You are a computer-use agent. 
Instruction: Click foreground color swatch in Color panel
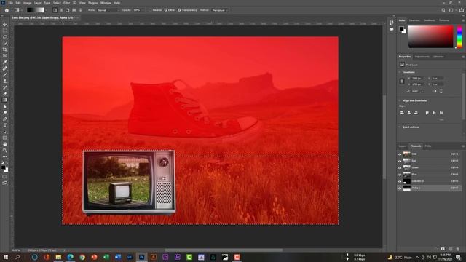[x=401, y=29]
